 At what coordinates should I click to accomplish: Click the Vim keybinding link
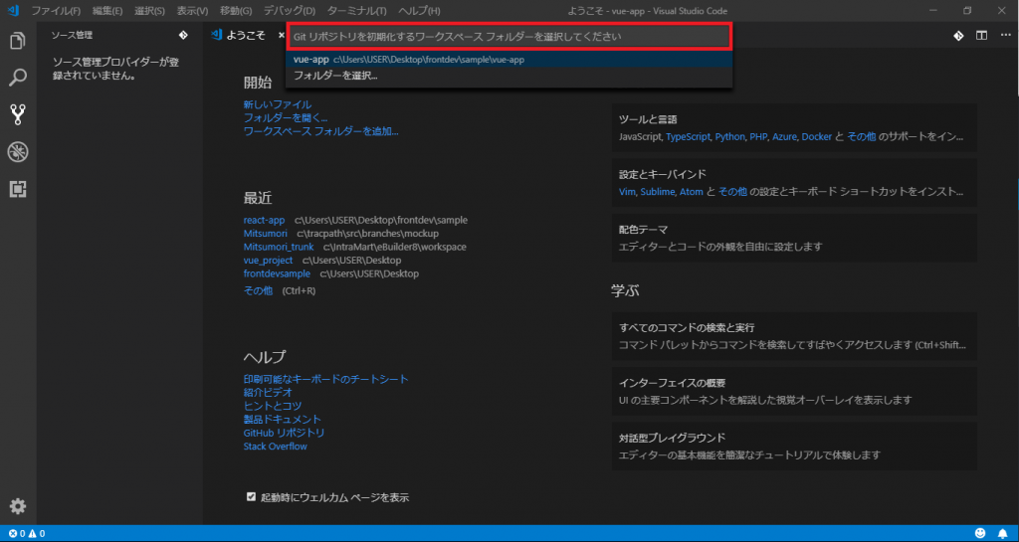tap(627, 192)
